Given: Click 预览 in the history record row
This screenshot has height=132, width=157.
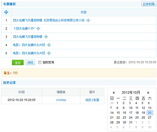Looking at the screenshot, I should pyautogui.click(x=88, y=100).
